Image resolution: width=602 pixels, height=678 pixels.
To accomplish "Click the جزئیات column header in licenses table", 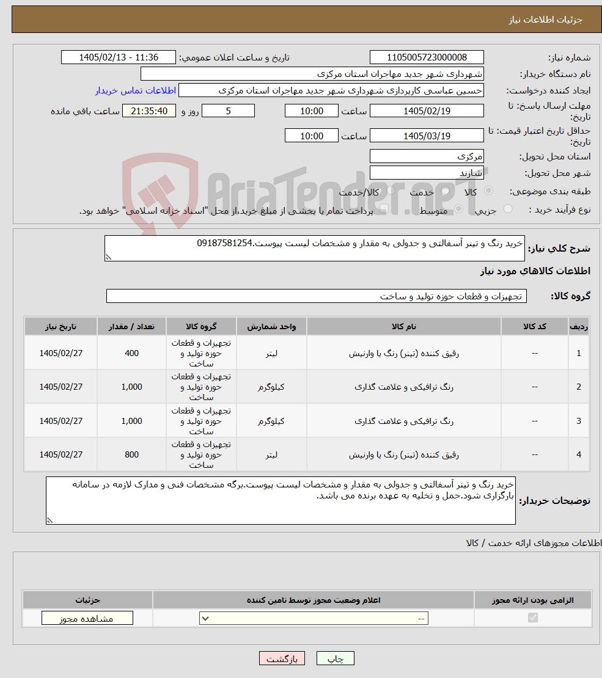I will click(x=87, y=600).
